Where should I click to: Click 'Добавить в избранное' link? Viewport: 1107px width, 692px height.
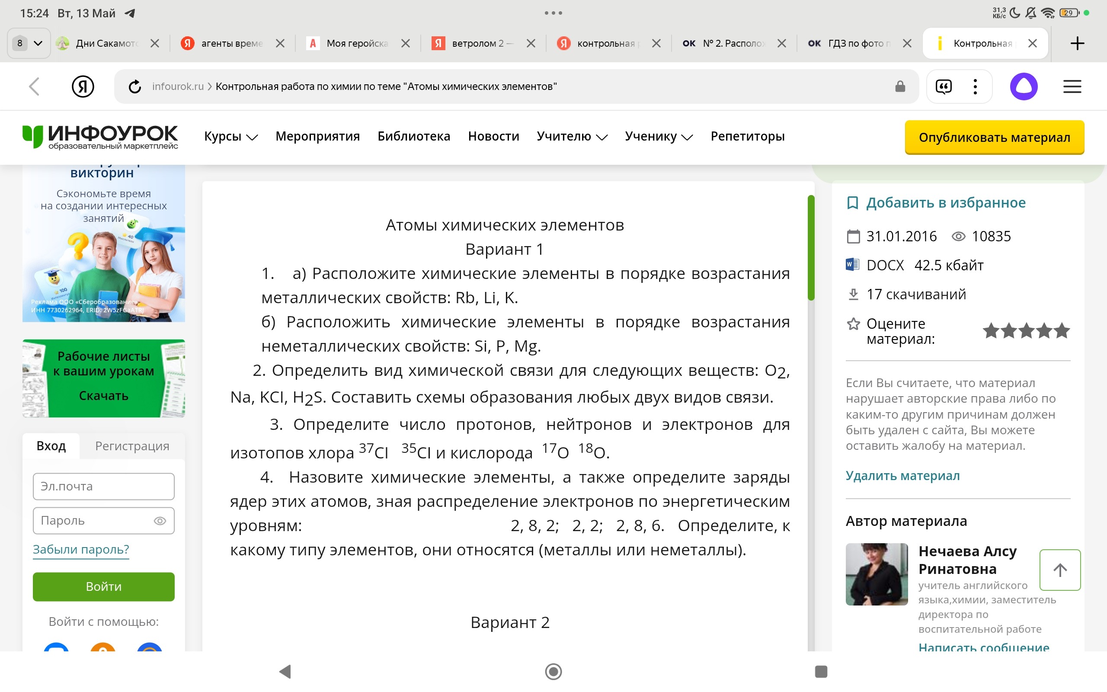tap(946, 203)
